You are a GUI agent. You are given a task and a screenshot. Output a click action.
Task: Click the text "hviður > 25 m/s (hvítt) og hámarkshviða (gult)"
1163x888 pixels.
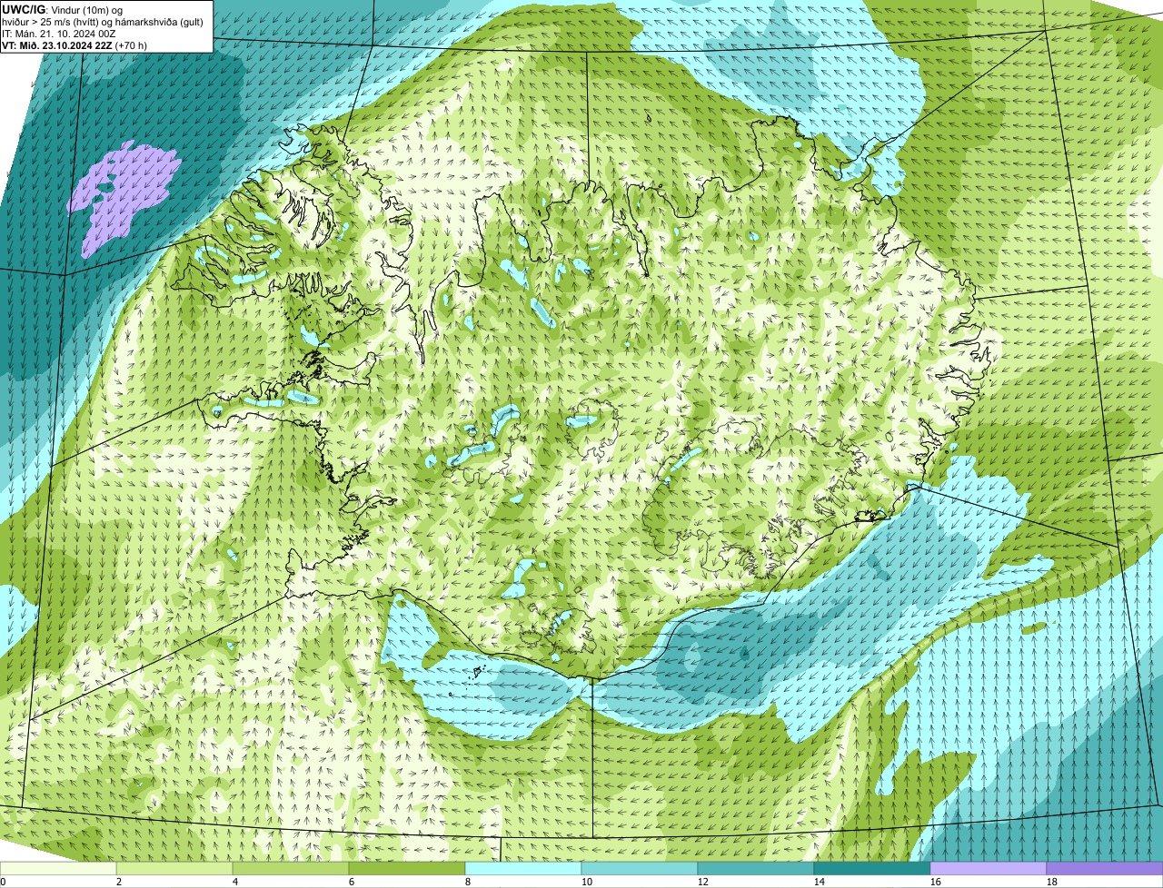pos(104,21)
